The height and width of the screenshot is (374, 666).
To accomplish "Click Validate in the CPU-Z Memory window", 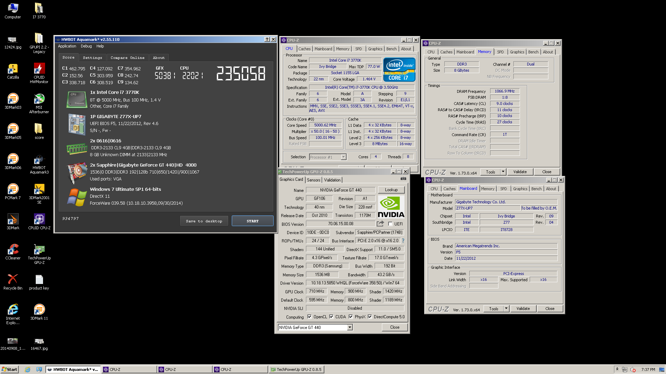I will click(520, 172).
